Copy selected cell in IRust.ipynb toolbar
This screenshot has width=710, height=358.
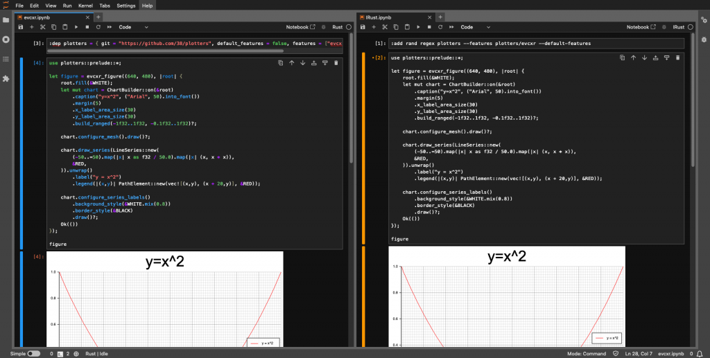396,27
